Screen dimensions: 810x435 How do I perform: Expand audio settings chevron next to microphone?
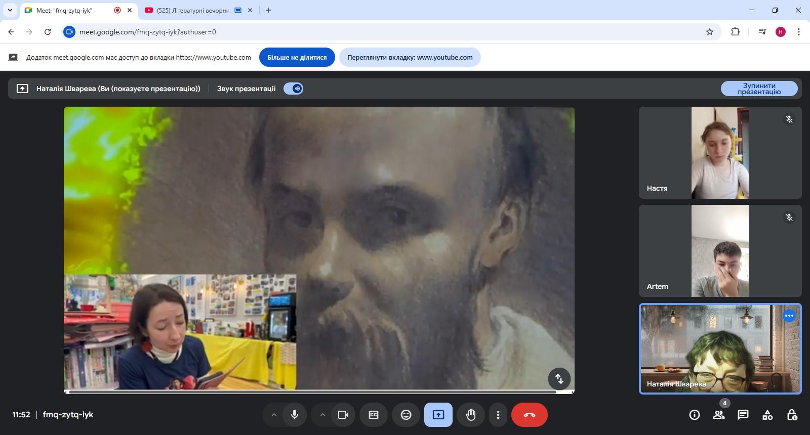(x=274, y=415)
